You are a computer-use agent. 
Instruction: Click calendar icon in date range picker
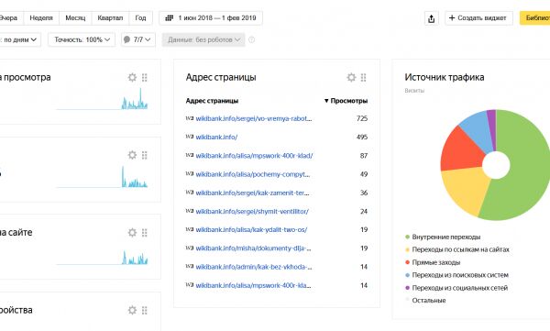coord(170,18)
